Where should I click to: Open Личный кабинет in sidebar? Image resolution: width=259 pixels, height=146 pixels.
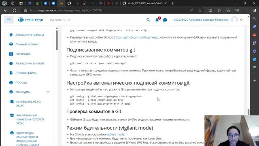click(27, 44)
